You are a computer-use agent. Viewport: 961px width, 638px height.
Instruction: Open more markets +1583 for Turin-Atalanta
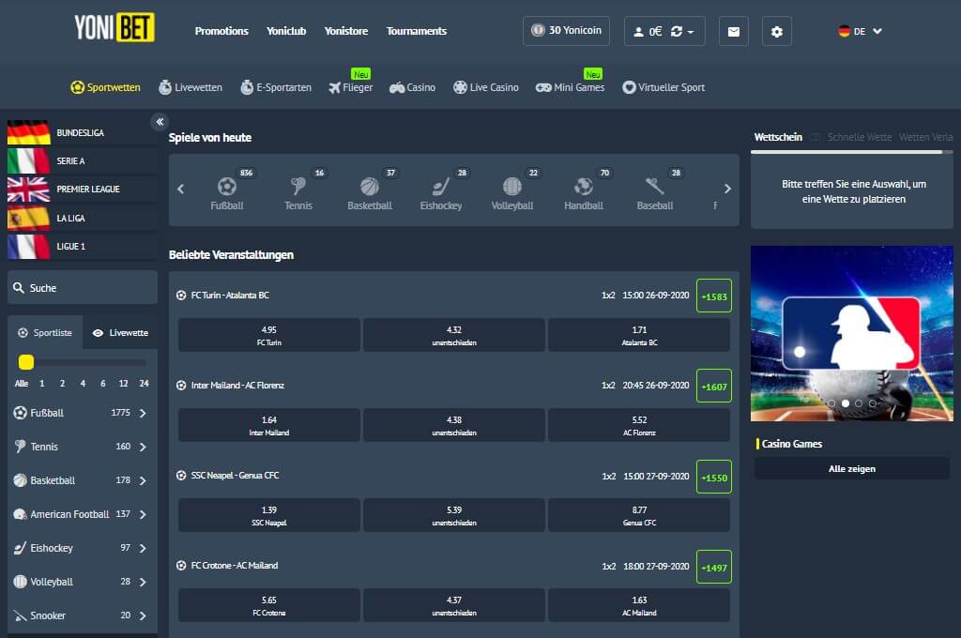click(714, 296)
